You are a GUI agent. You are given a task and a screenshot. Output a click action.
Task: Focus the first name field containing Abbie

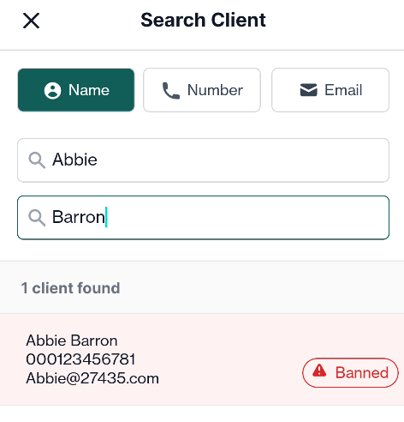pos(203,160)
